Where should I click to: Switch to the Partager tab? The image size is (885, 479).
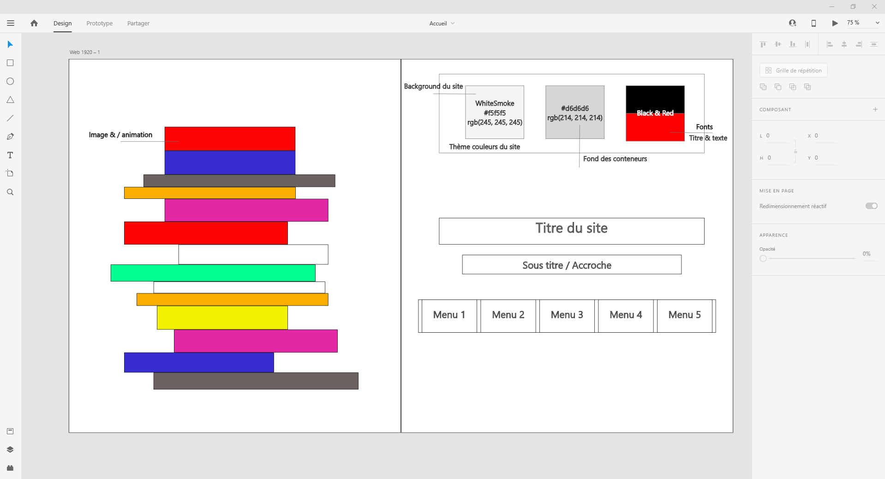click(138, 24)
